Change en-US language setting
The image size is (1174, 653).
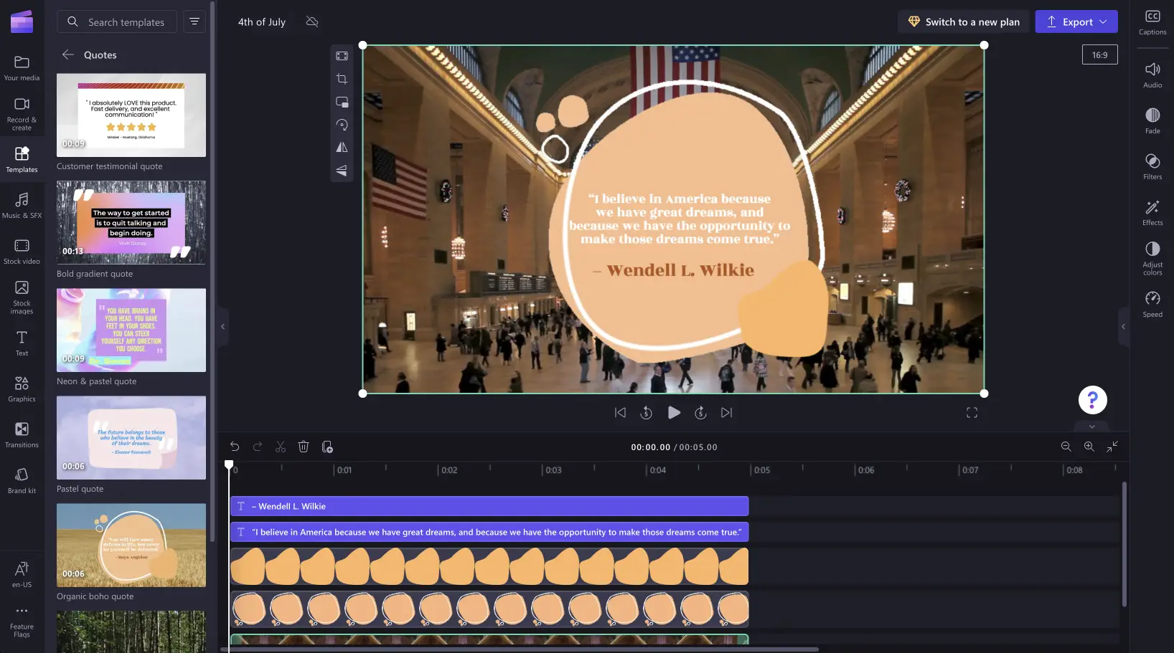pyautogui.click(x=22, y=574)
